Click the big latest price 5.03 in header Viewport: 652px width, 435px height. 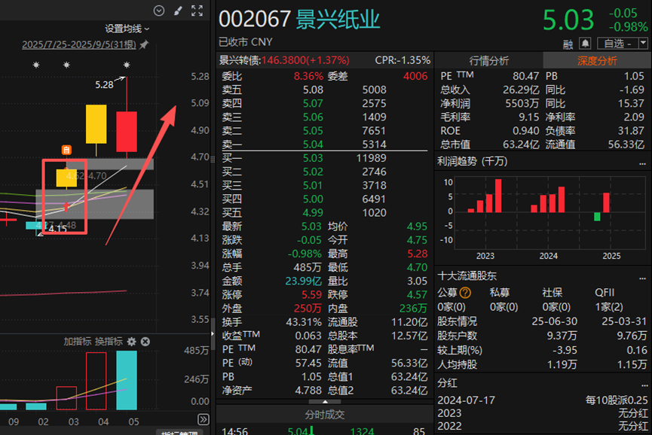click(568, 20)
